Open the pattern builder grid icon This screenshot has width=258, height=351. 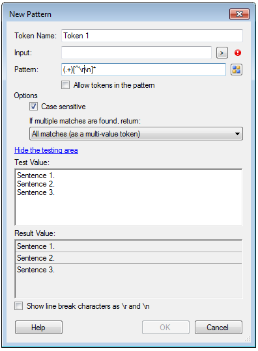236,70
